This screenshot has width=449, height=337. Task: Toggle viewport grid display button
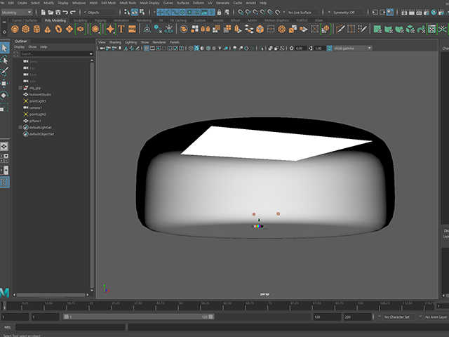pyautogui.click(x=147, y=48)
